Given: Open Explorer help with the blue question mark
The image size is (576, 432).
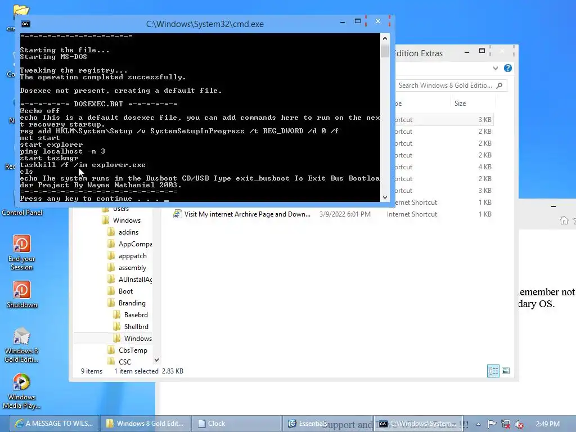Looking at the screenshot, I should [x=508, y=68].
